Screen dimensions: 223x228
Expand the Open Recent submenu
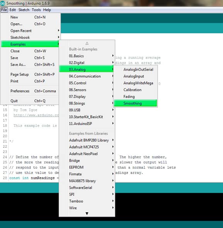click(30, 31)
